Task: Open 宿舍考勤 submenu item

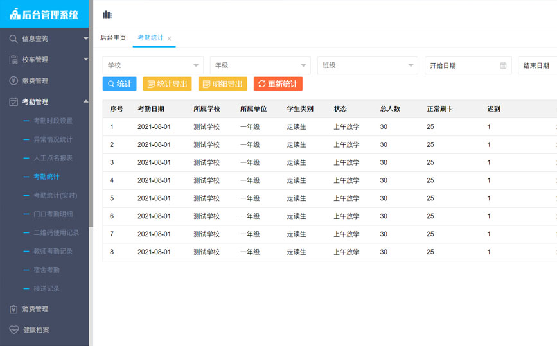Action: point(46,270)
